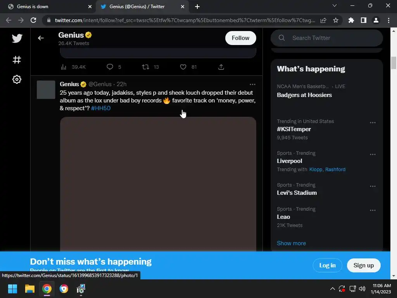Viewport: 397px width, 298px height.
Task: Follow the Genius account
Action: coord(240,38)
